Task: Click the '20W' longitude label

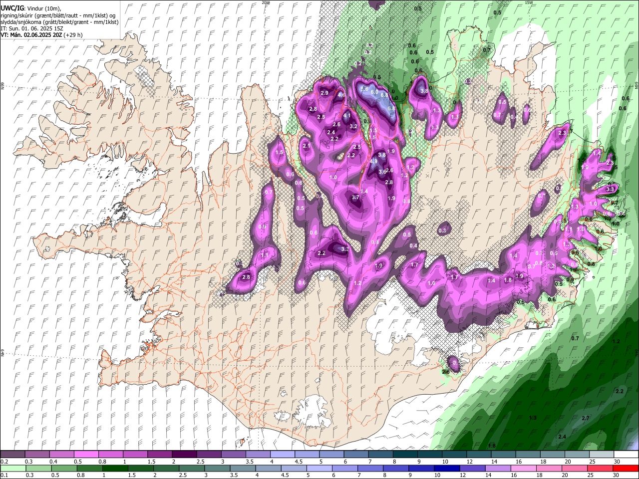Action: (266, 2)
